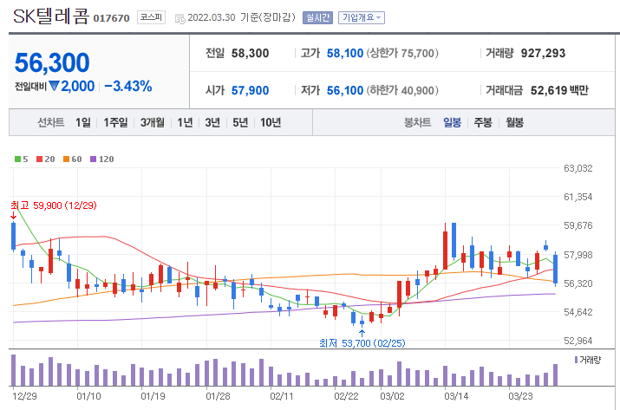Image resolution: width=620 pixels, height=410 pixels.
Task: Switch to 주봉 candlestick chart
Action: pos(483,122)
